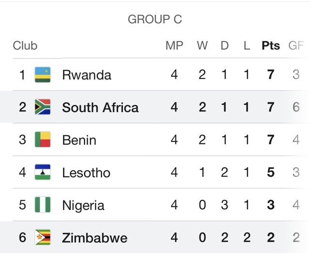
Task: Open the Benin team name
Action: pos(79,140)
